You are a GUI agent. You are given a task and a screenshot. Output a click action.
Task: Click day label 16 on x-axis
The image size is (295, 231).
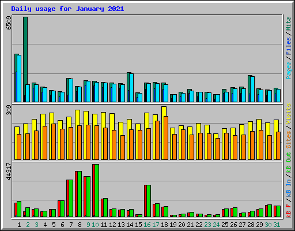coord(147,225)
